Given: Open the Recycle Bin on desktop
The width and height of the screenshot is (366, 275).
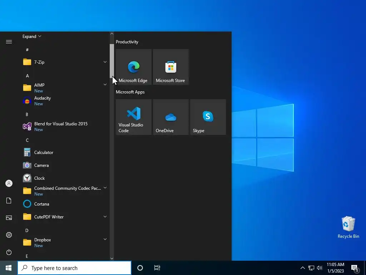Looking at the screenshot, I should point(348,227).
